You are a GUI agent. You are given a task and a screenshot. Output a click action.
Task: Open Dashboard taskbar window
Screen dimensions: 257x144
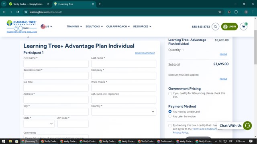[165, 141]
